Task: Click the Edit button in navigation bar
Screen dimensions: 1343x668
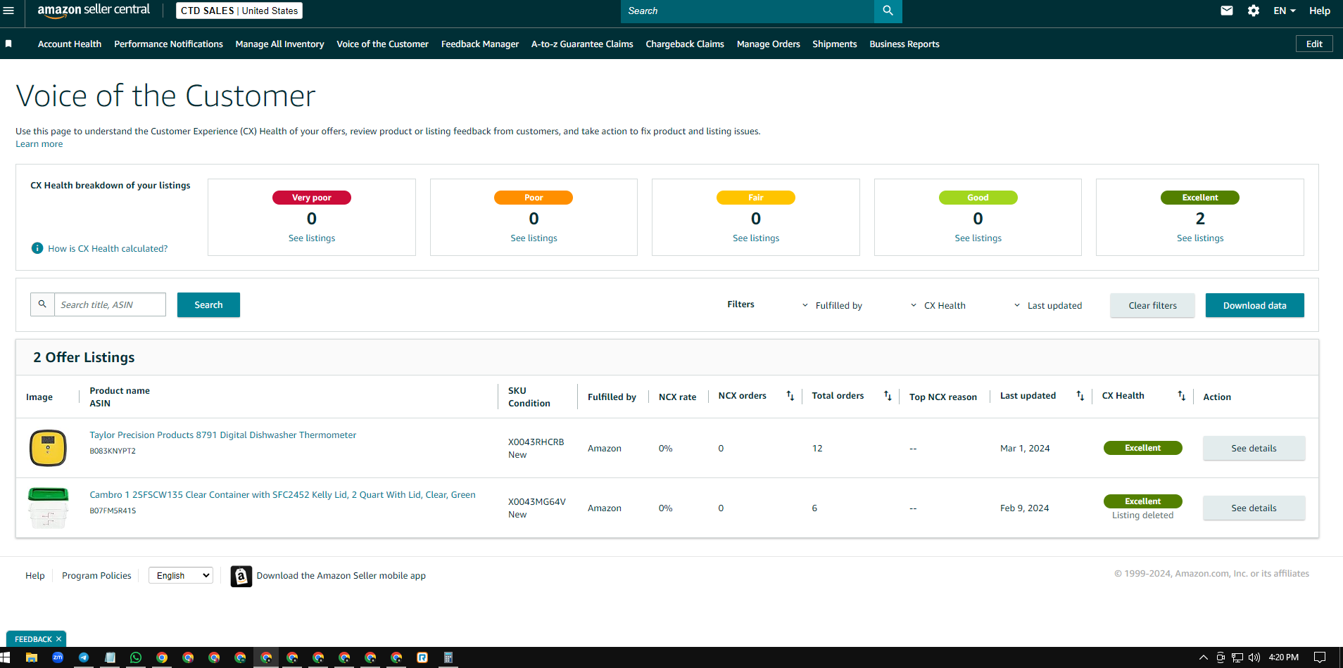Action: coord(1314,44)
